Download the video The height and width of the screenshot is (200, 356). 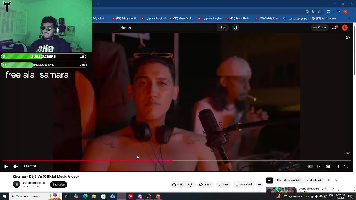tap(243, 184)
